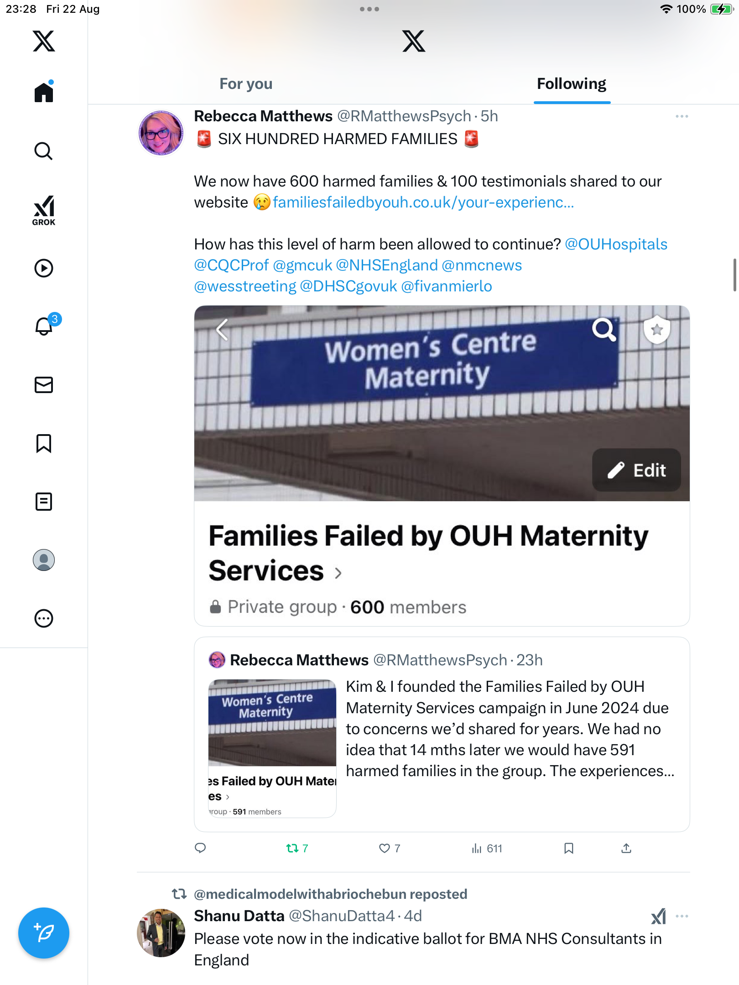Open the search magnifier in sidebar
739x985 pixels.
pyautogui.click(x=44, y=151)
